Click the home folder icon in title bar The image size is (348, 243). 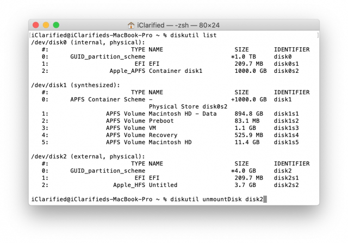pyautogui.click(x=131, y=26)
